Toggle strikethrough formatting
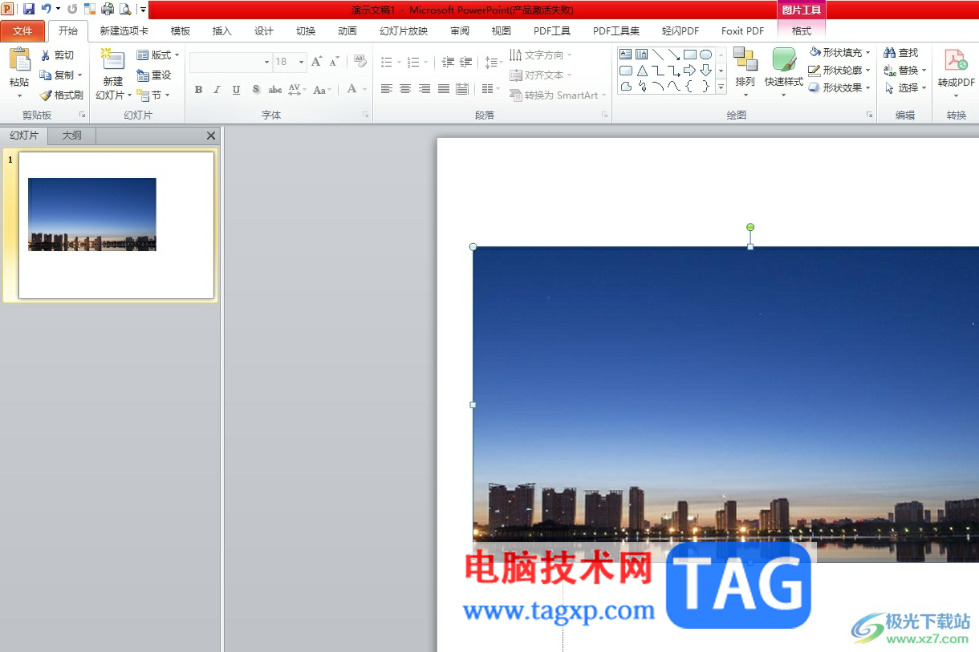 tap(275, 90)
